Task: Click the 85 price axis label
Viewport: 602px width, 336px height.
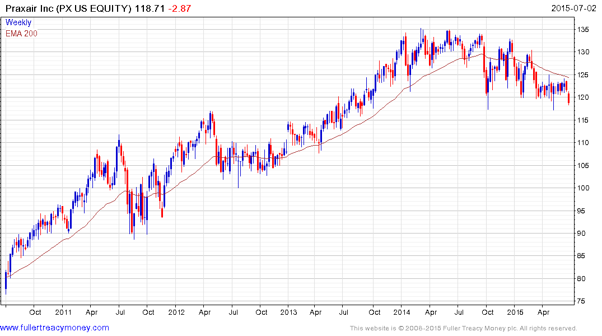Action: coord(581,256)
